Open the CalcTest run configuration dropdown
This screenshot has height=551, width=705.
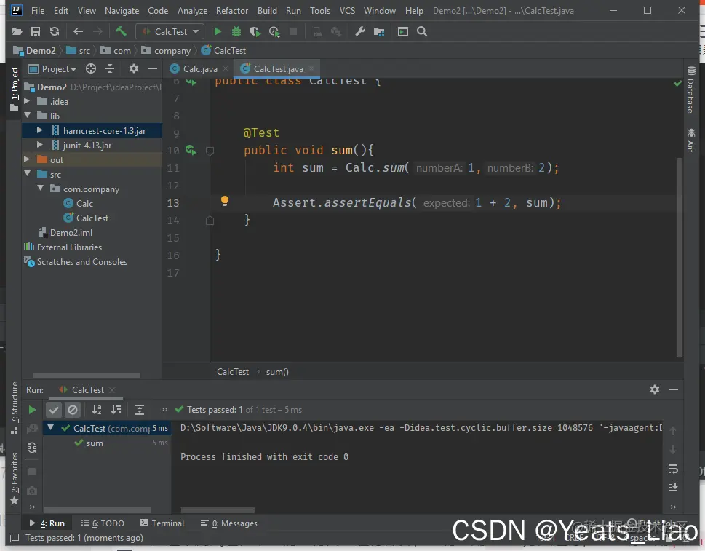tap(170, 31)
